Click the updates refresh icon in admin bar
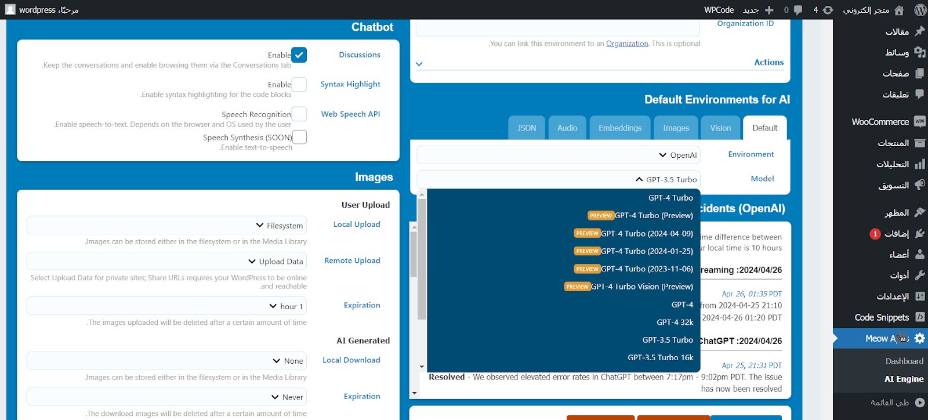Viewport: 928px width, 420px height. tap(828, 10)
